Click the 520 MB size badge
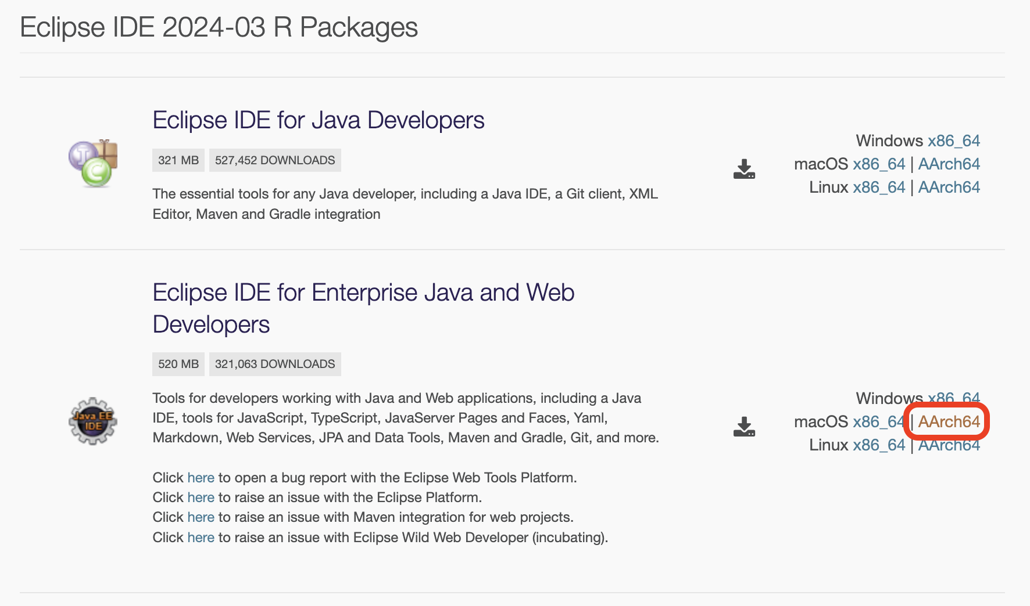 [178, 364]
